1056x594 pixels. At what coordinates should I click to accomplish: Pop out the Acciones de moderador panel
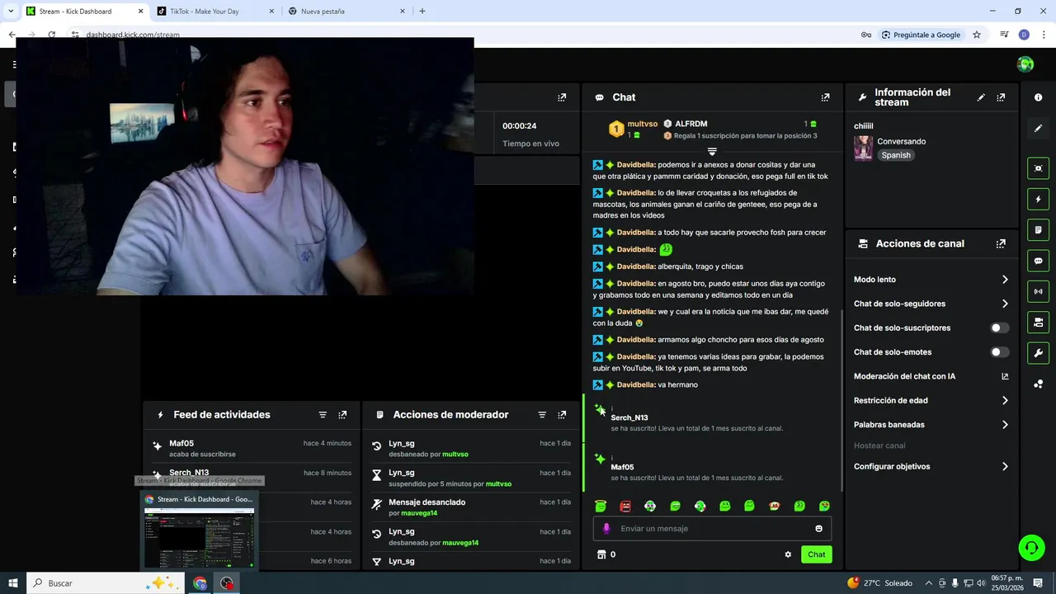562,415
